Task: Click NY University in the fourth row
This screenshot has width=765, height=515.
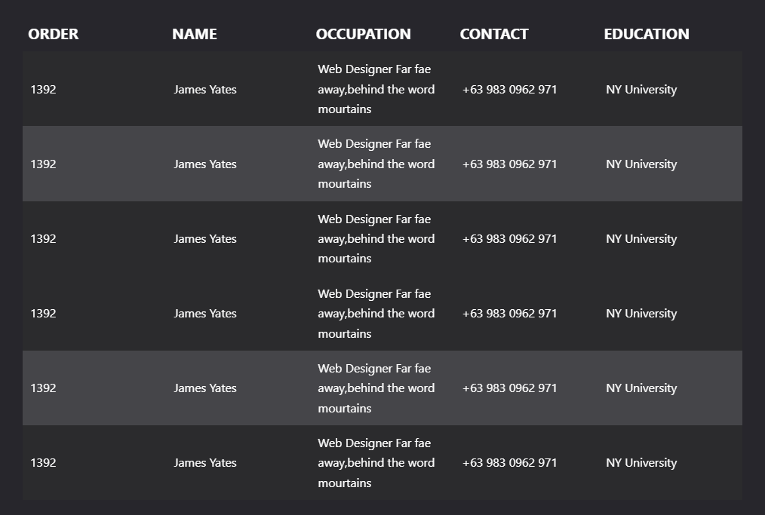Action: point(641,313)
